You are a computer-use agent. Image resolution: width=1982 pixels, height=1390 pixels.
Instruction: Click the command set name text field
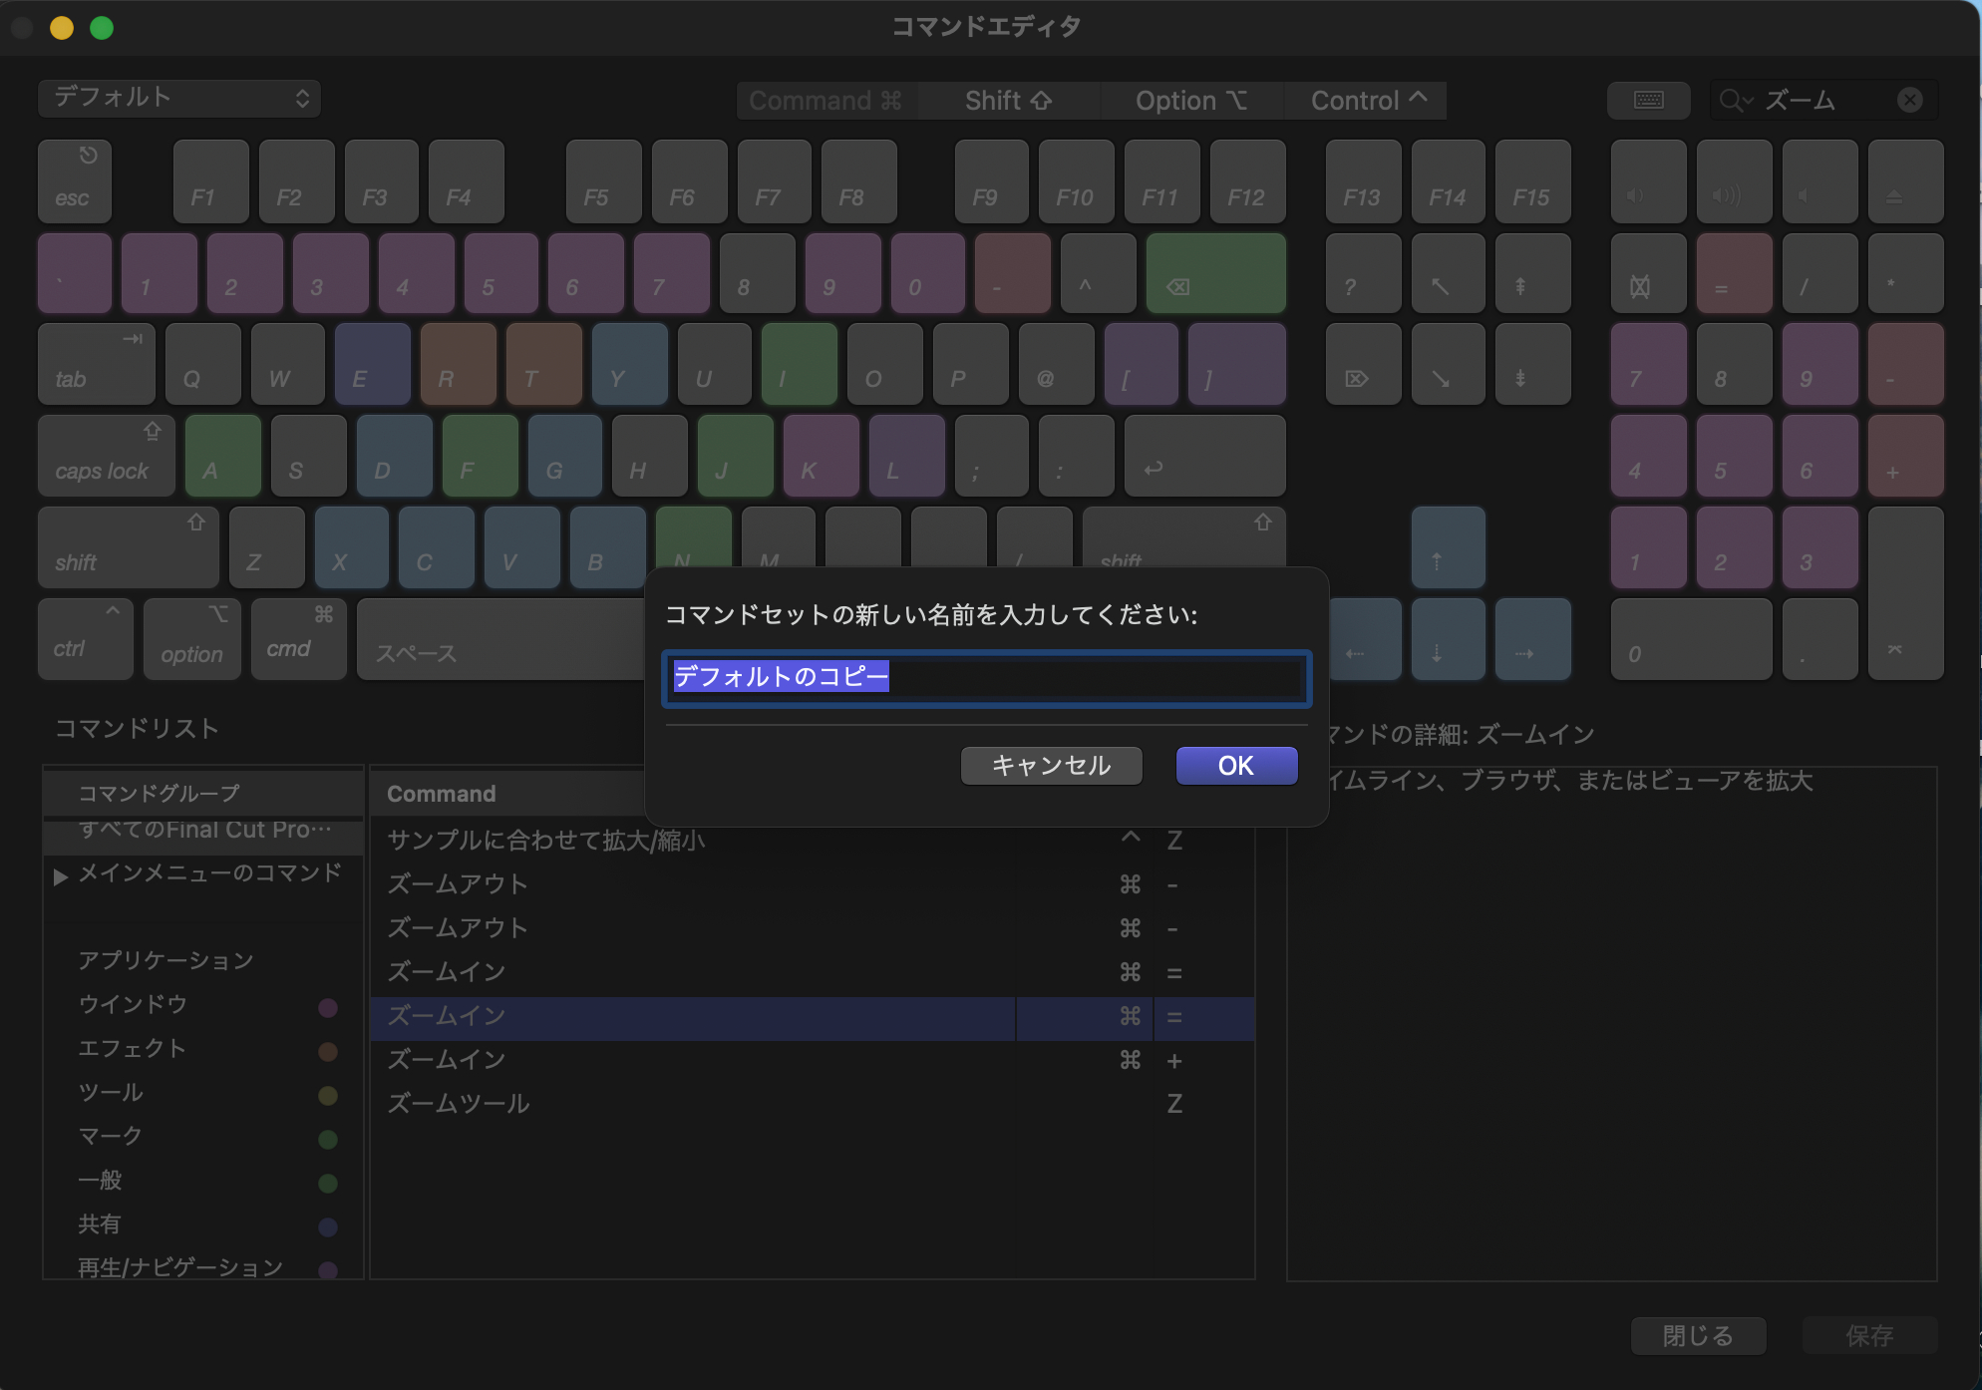[987, 678]
